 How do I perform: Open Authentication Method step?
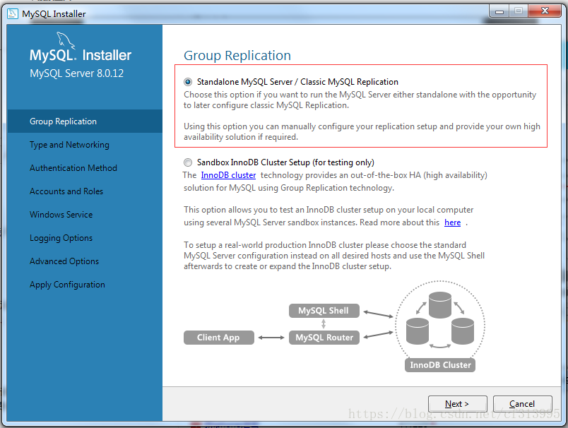[x=73, y=168]
